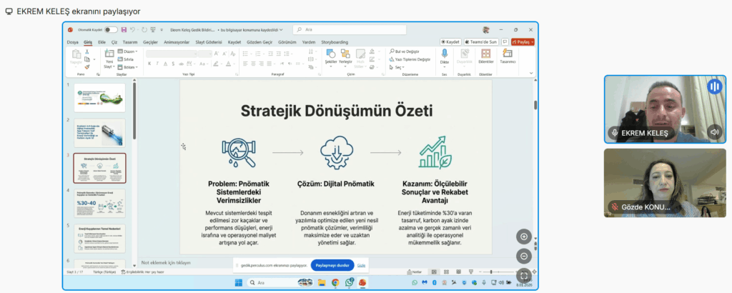Click the purple save icon in title bar
Screen dimensions: 732x293
124,30
